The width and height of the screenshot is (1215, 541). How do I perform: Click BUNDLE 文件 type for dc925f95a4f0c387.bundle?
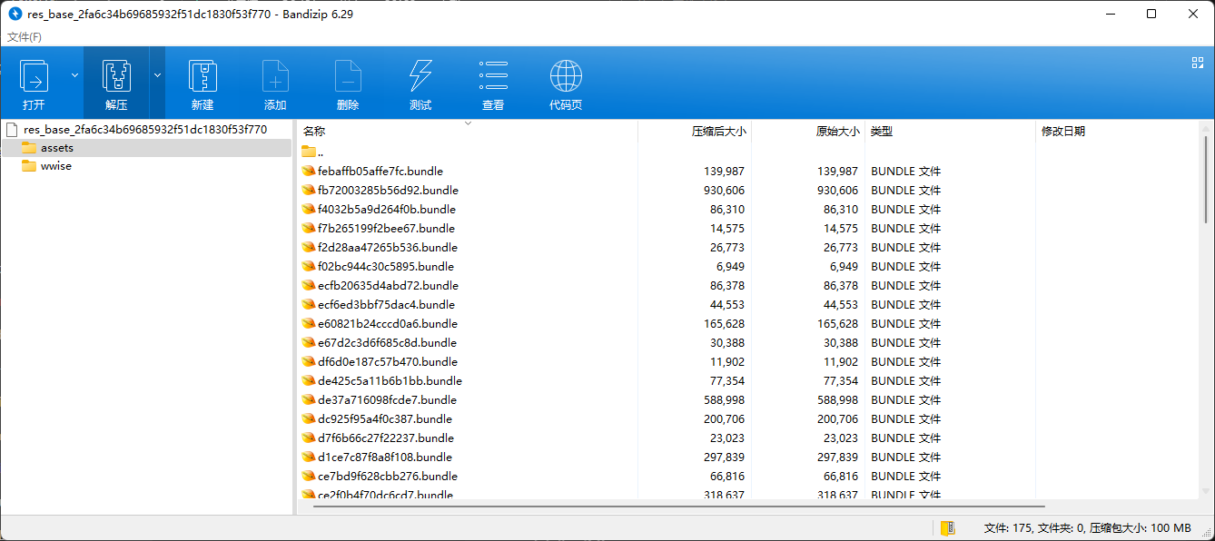905,418
